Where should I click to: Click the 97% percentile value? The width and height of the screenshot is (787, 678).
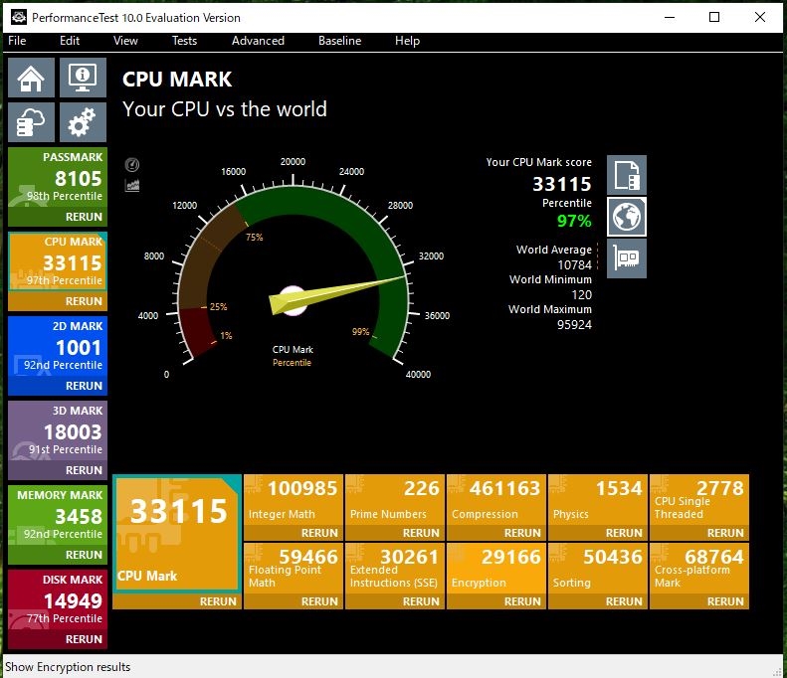(574, 221)
